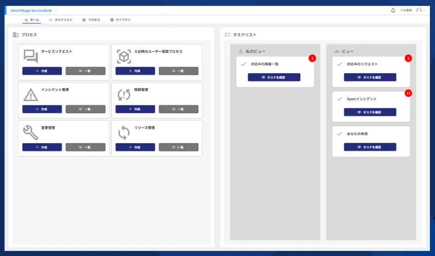Click the 変更管理 wrench icon

coord(31,133)
